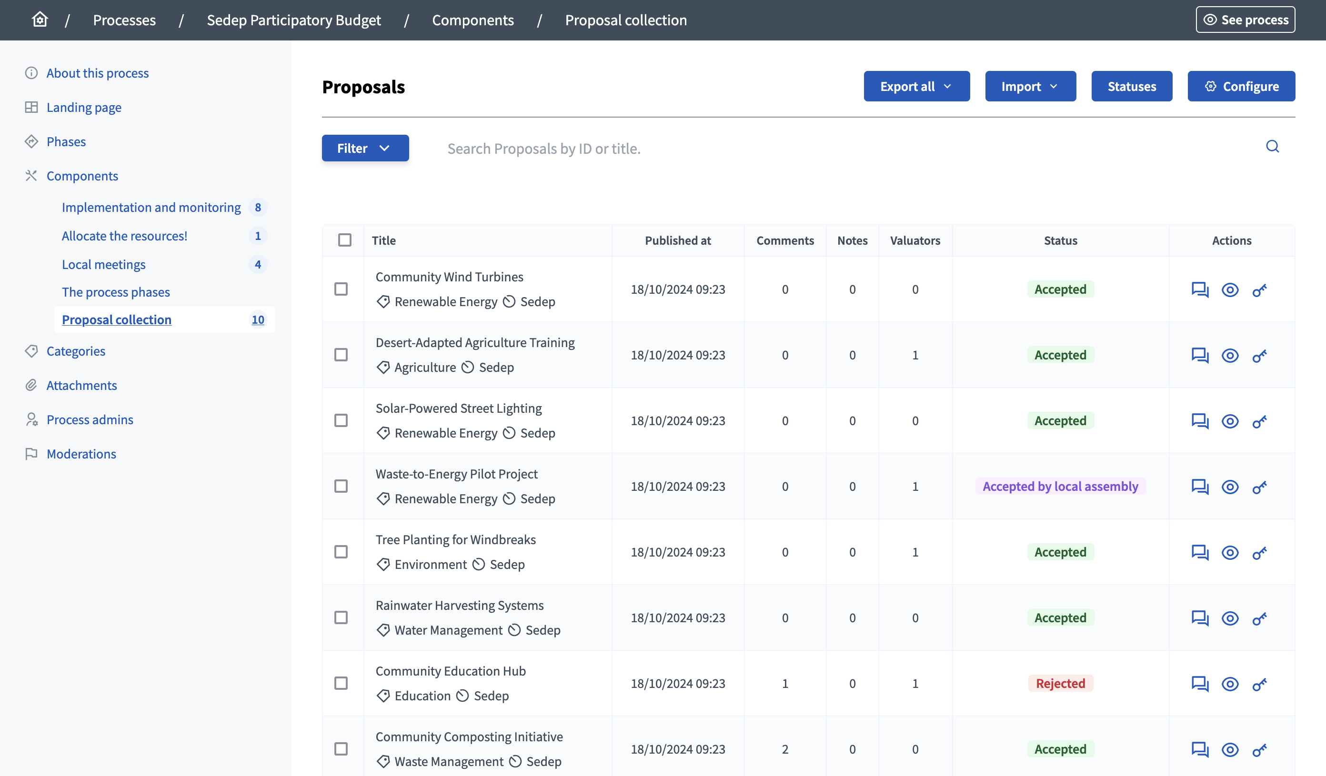The width and height of the screenshot is (1326, 776).
Task: Open the Moderations section in the sidebar
Action: click(81, 454)
